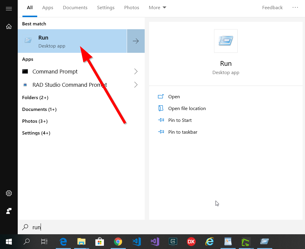The image size is (305, 249).
Task: Open Google Chrome from the taskbar
Action: [x=118, y=242]
